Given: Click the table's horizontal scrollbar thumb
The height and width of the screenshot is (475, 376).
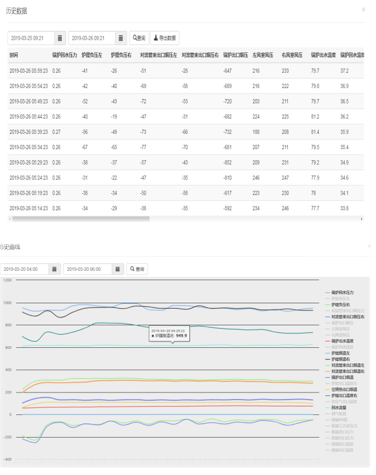Looking at the screenshot, I should [x=80, y=219].
